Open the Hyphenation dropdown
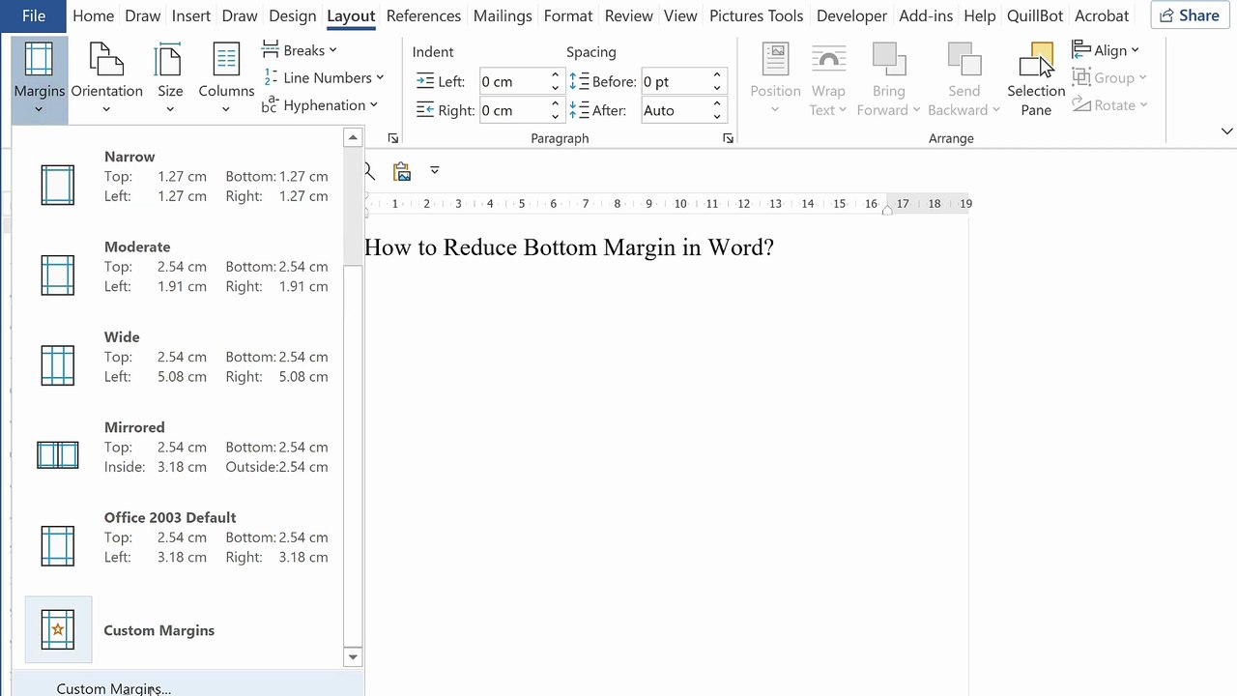The width and height of the screenshot is (1237, 696). tap(320, 104)
